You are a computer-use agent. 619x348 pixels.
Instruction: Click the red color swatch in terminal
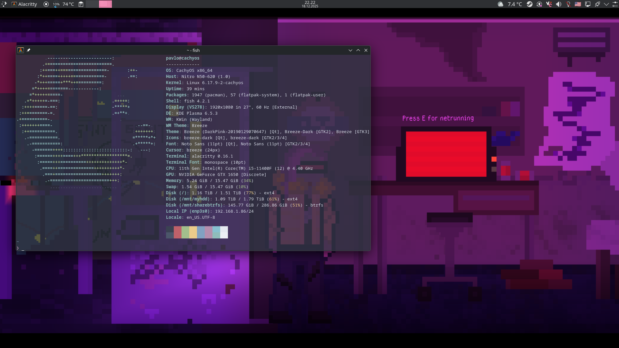coord(177,232)
